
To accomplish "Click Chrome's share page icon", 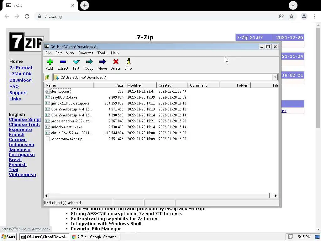I will [281, 16].
